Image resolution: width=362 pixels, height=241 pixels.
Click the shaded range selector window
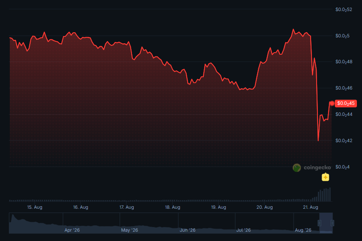click(x=326, y=223)
